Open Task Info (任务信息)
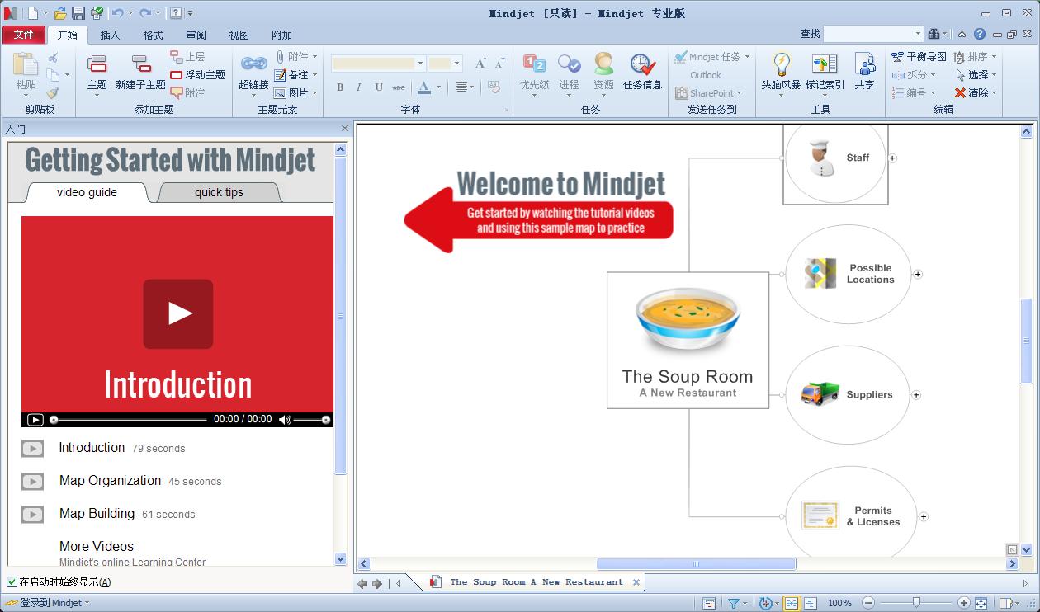Image resolution: width=1040 pixels, height=612 pixels. click(x=642, y=72)
